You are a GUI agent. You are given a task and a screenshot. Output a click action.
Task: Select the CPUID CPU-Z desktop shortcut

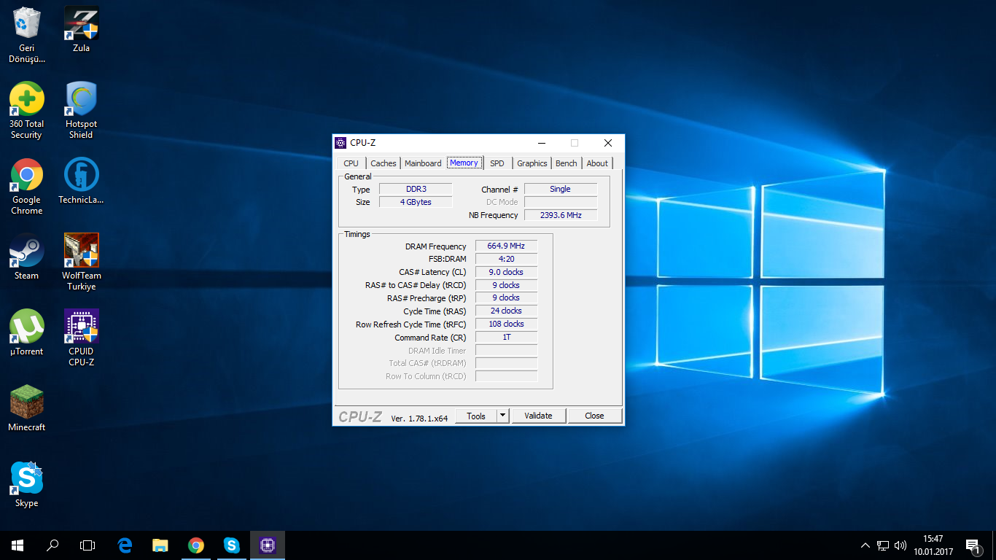(81, 327)
